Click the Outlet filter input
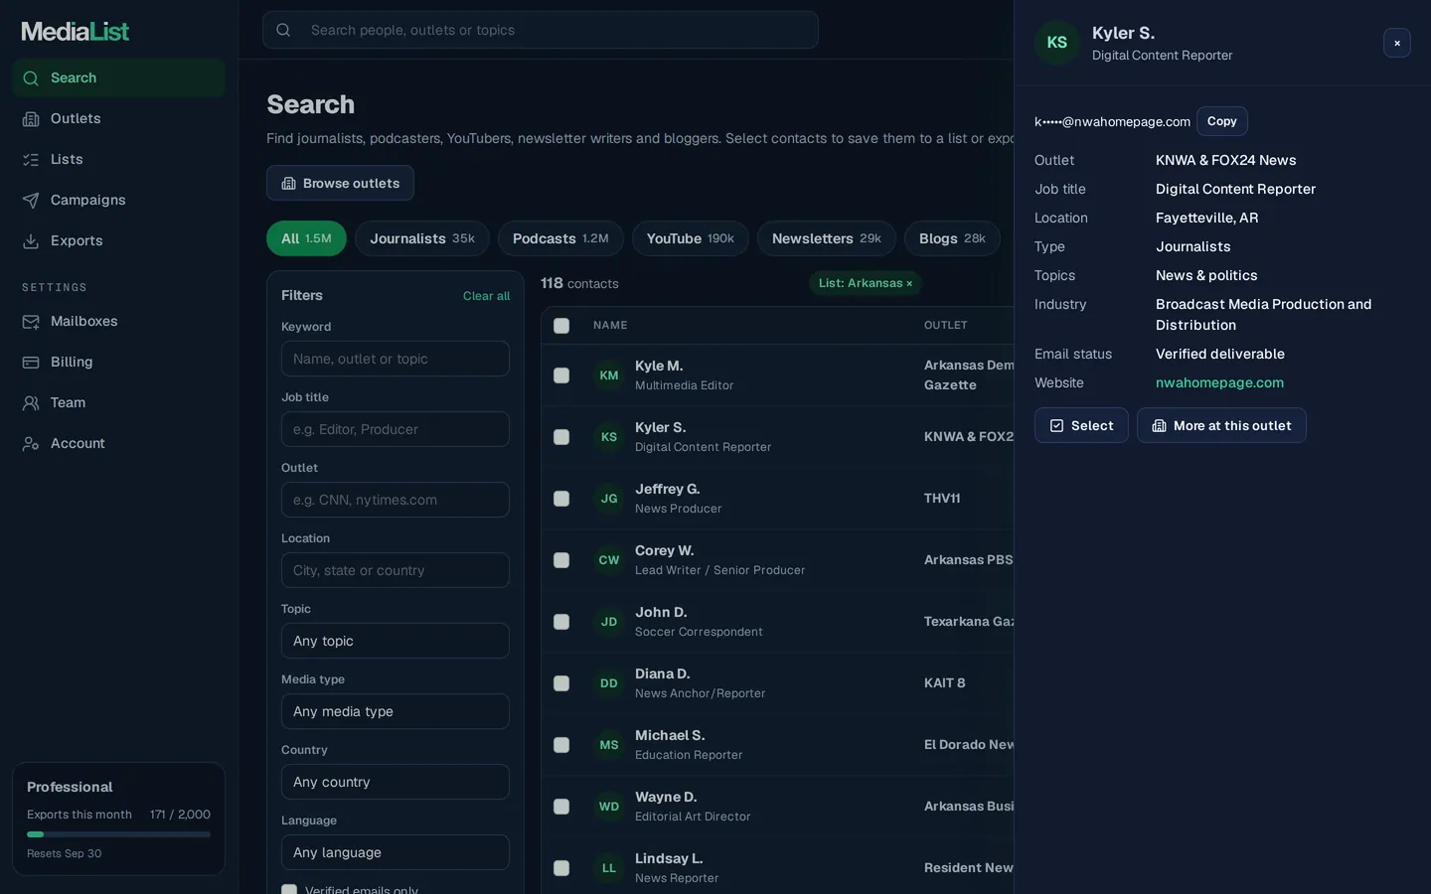Viewport: 1431px width, 894px height. click(396, 500)
